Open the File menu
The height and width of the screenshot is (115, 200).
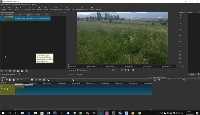[2, 5]
